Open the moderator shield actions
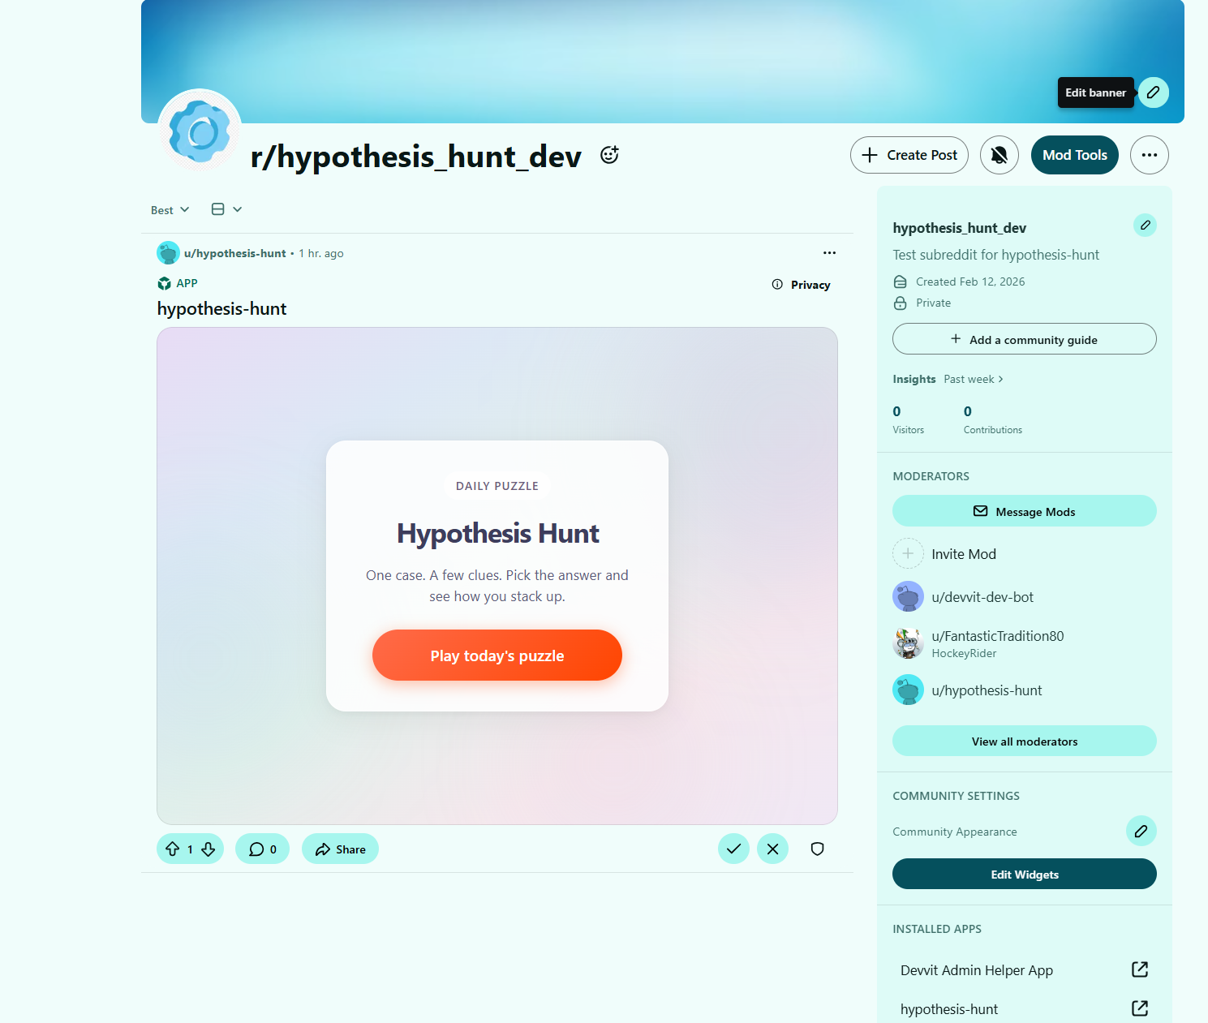The height and width of the screenshot is (1023, 1208). coord(817,849)
